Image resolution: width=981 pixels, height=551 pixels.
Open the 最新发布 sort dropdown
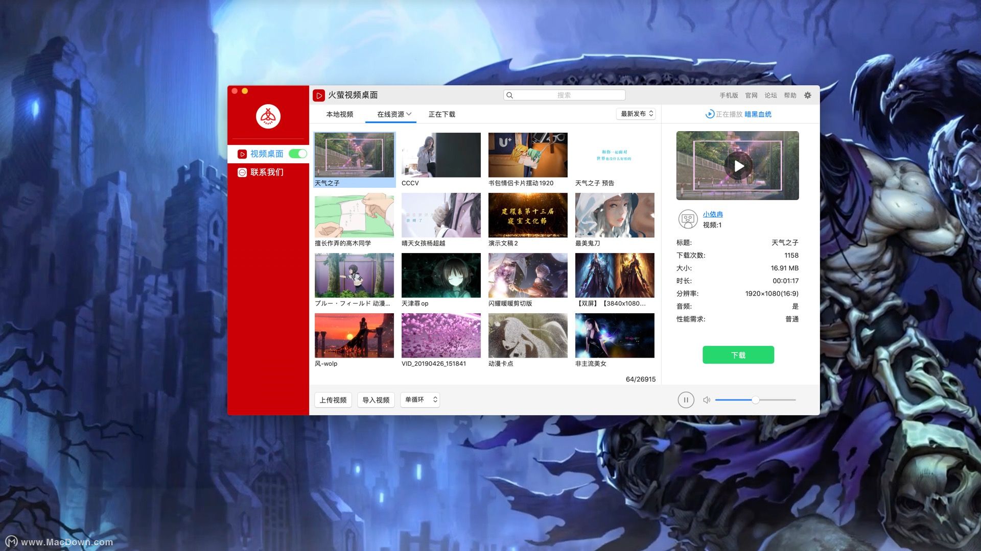click(x=635, y=114)
